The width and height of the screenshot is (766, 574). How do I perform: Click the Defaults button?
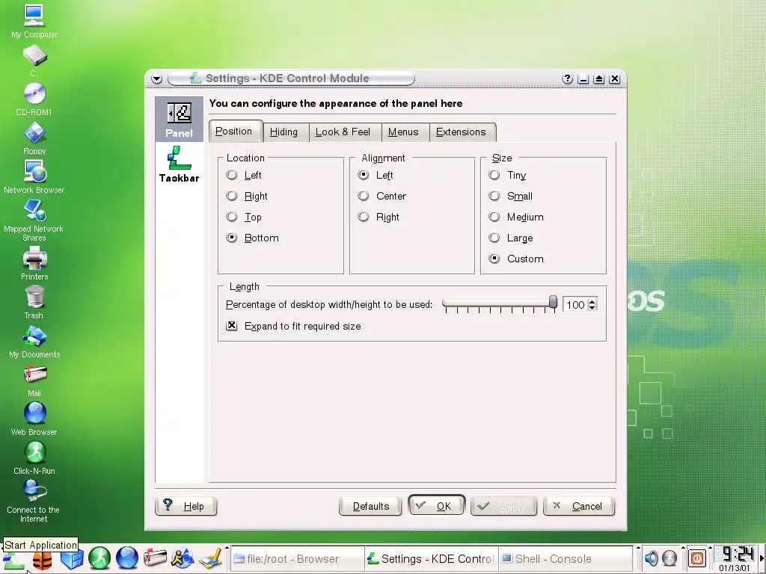tap(370, 506)
